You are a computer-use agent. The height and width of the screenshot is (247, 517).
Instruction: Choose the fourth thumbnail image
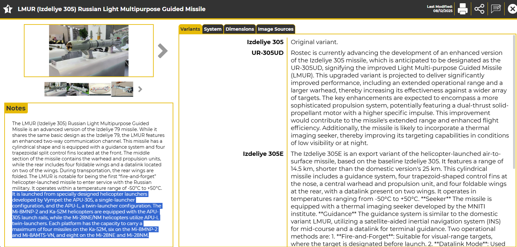pyautogui.click(x=122, y=89)
